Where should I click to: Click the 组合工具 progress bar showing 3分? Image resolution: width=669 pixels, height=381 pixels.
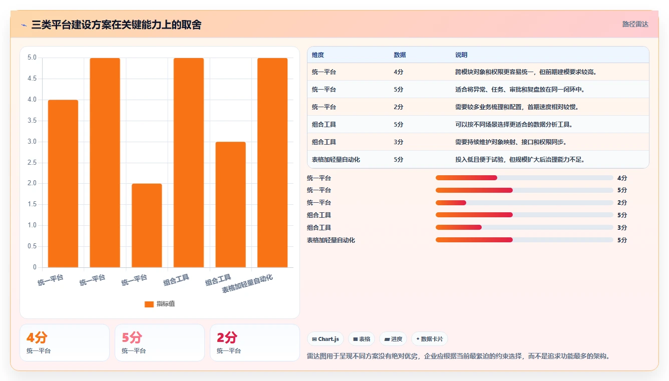524,227
